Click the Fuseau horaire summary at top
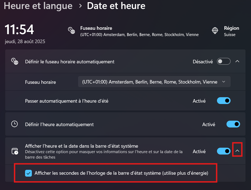Viewport: 251px width, 190px height. click(x=139, y=31)
